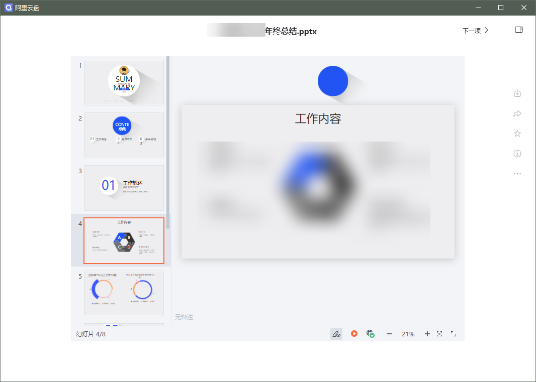Click the thumbnail panel scrollbar

click(168, 142)
